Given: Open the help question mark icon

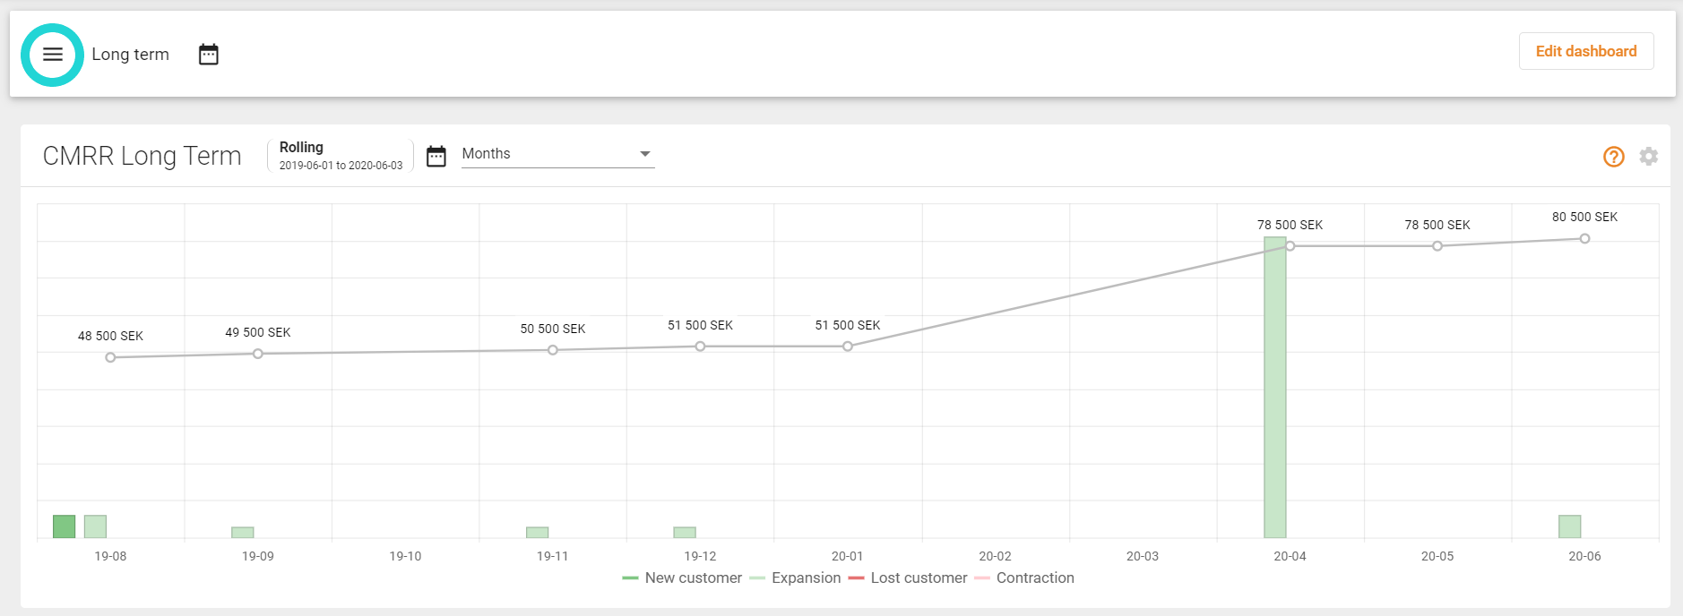Looking at the screenshot, I should [x=1614, y=157].
